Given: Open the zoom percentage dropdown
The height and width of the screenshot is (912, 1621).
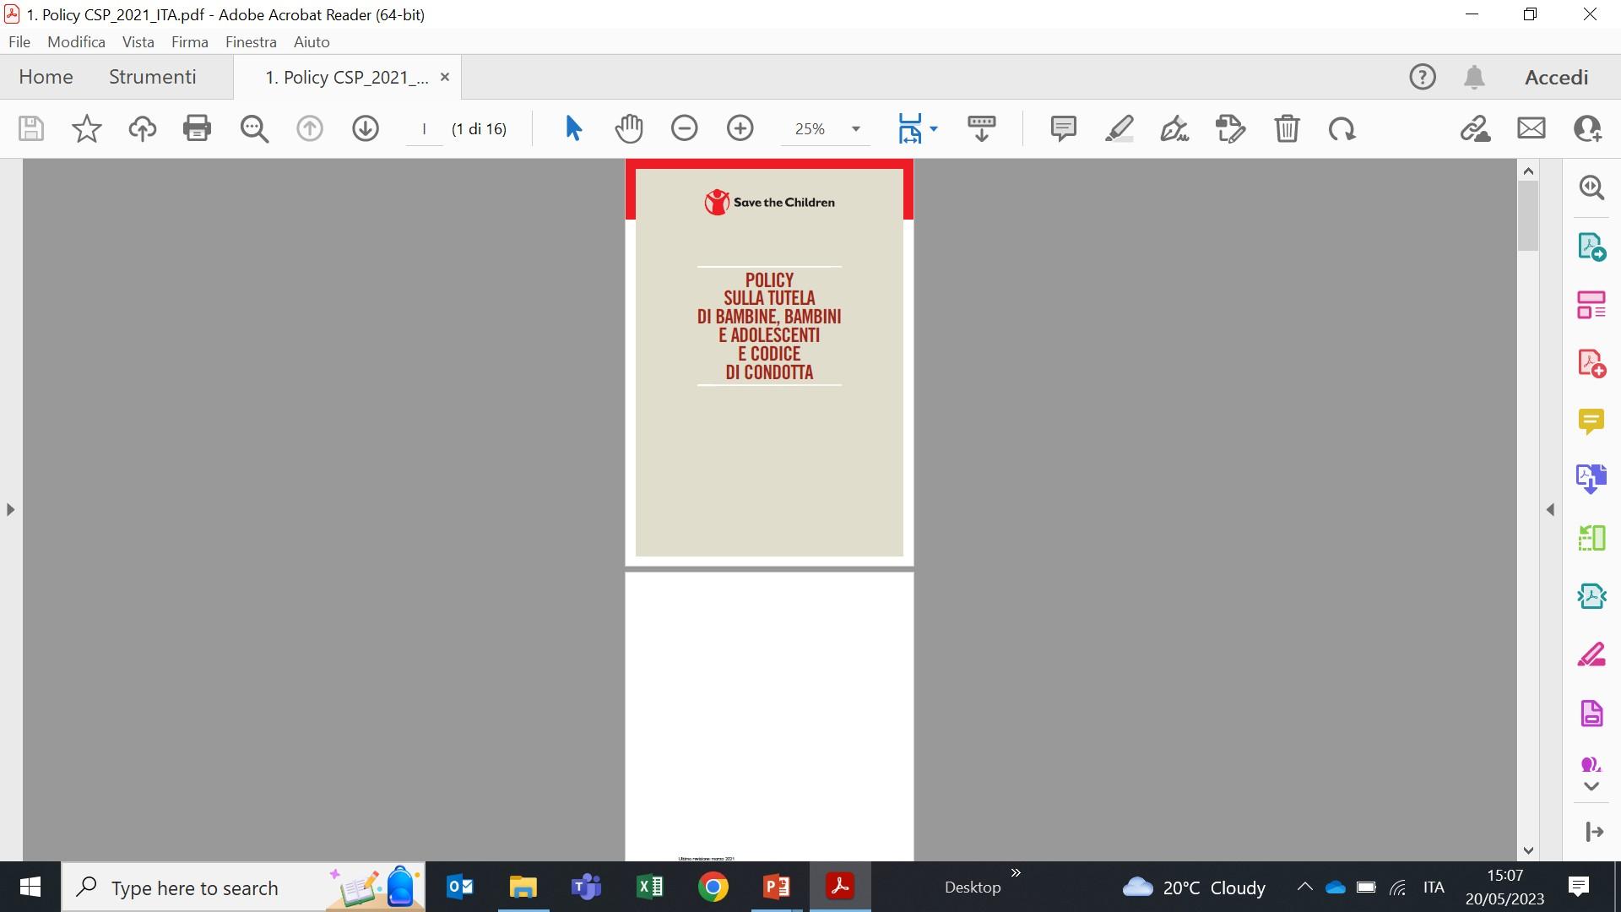Looking at the screenshot, I should click(x=856, y=129).
